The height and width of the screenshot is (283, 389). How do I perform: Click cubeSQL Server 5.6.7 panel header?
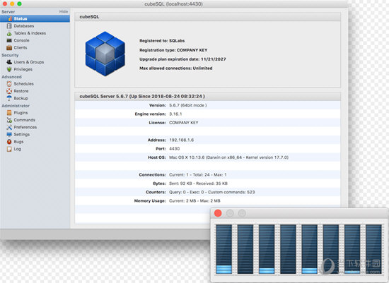click(x=207, y=96)
